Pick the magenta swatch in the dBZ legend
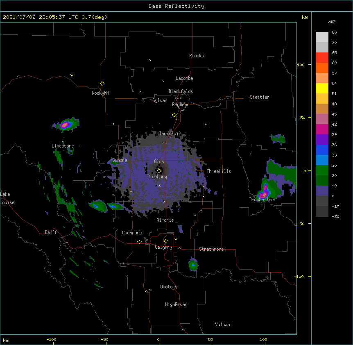This screenshot has height=345, width=353. 322,129
